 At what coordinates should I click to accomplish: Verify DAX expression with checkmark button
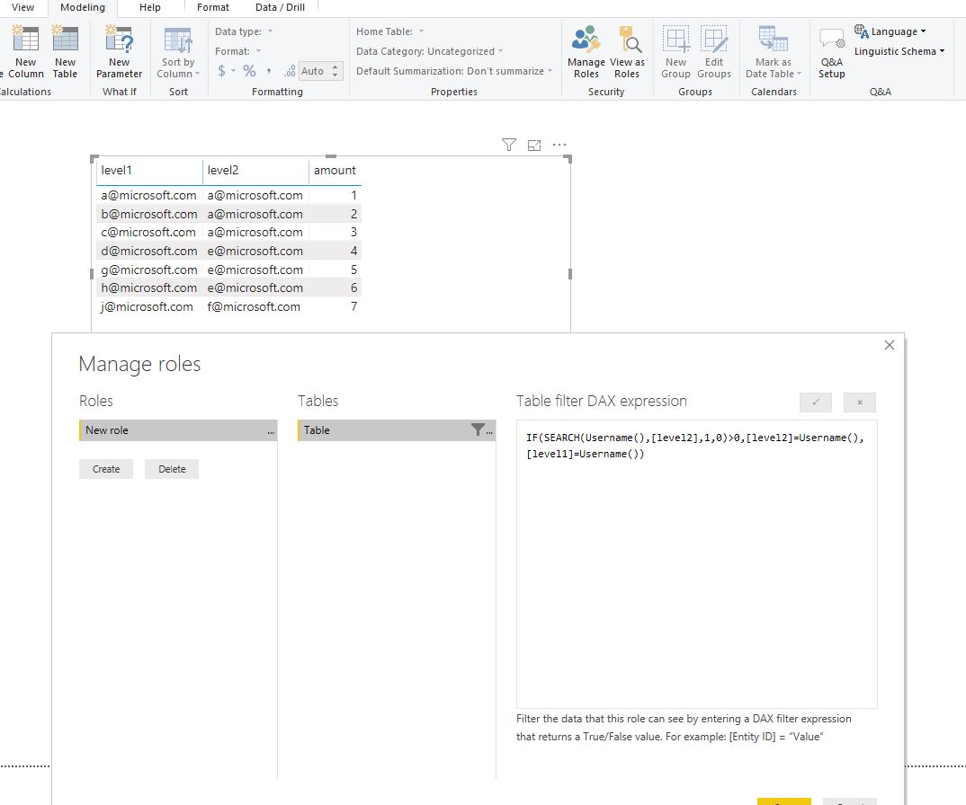[x=816, y=402]
